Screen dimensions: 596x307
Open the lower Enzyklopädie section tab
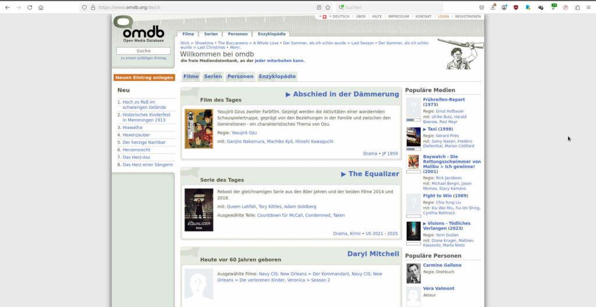[277, 76]
